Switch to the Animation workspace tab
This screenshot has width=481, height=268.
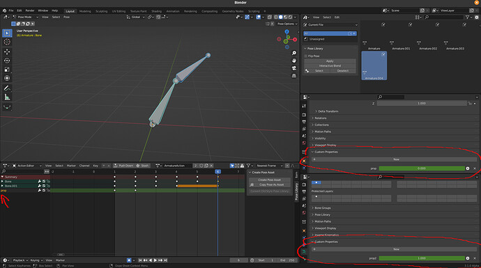pos(173,11)
